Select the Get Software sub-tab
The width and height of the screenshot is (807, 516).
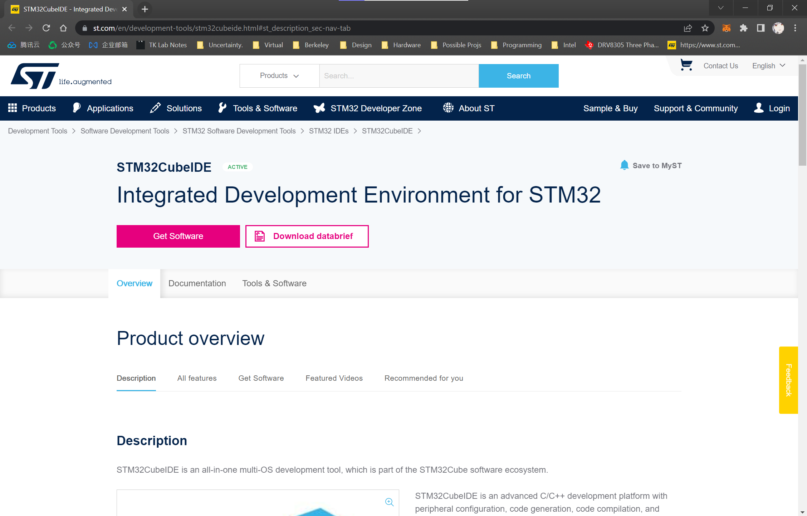click(x=261, y=378)
